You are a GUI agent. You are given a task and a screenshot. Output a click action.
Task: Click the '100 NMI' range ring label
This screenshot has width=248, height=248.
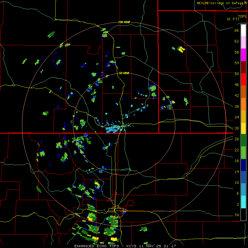tap(124, 22)
